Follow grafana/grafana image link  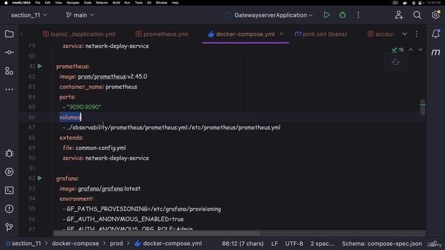coord(101,189)
